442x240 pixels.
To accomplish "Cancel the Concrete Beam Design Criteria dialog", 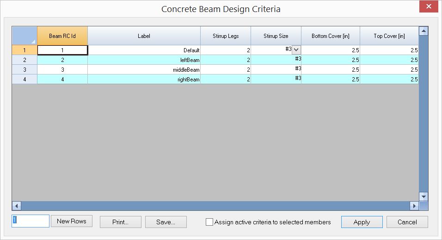I will click(x=407, y=222).
